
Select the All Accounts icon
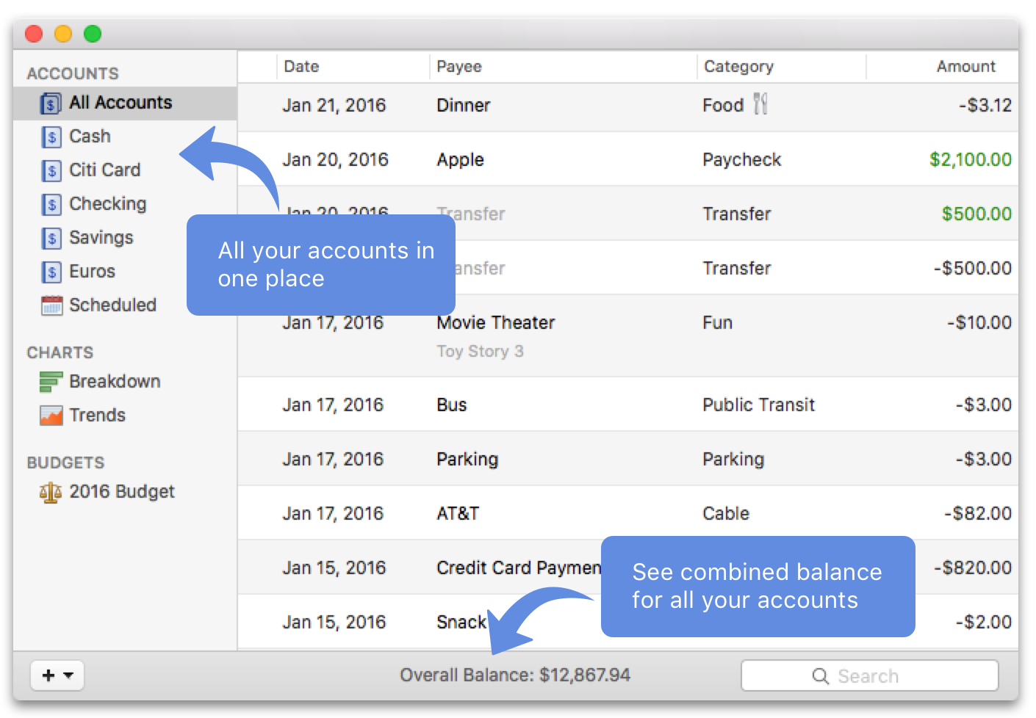(51, 104)
